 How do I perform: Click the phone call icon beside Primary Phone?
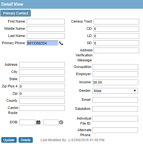[61, 43]
